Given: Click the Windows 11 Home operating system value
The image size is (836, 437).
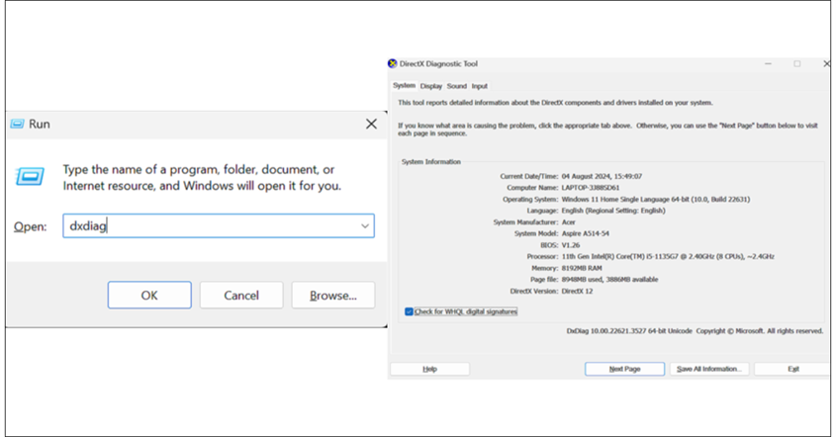Looking at the screenshot, I should tap(655, 200).
